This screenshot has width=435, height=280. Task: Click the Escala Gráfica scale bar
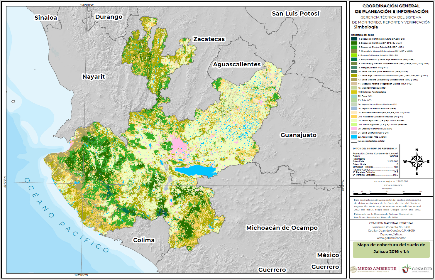[x=387, y=194]
